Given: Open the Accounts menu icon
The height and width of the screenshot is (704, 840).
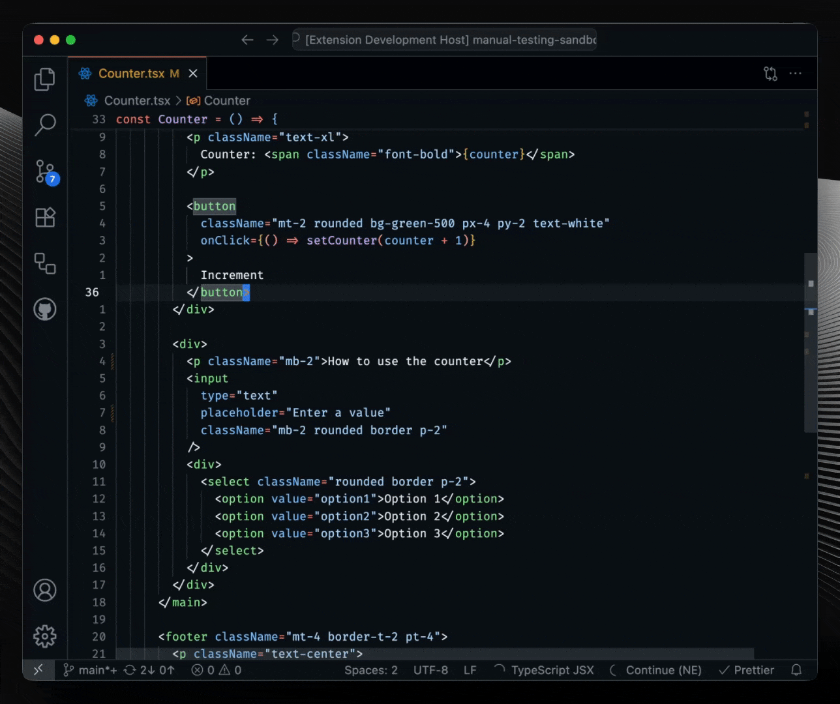Looking at the screenshot, I should click(x=44, y=591).
